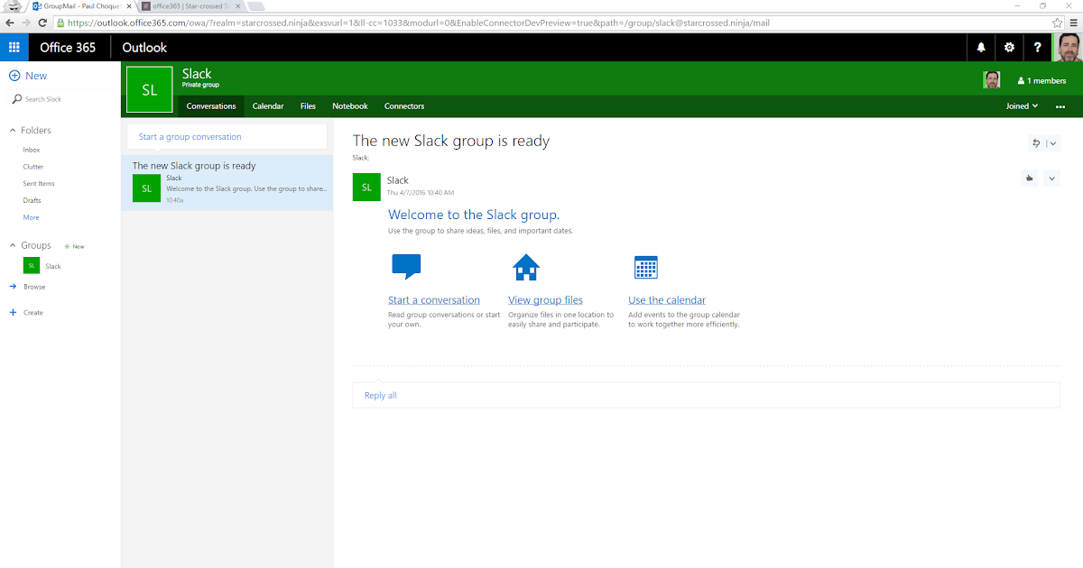Open the Drafts folder

[32, 200]
